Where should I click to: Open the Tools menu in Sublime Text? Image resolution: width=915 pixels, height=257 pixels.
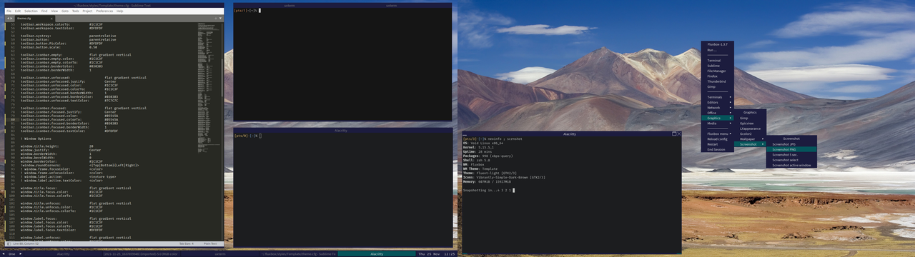pos(75,11)
